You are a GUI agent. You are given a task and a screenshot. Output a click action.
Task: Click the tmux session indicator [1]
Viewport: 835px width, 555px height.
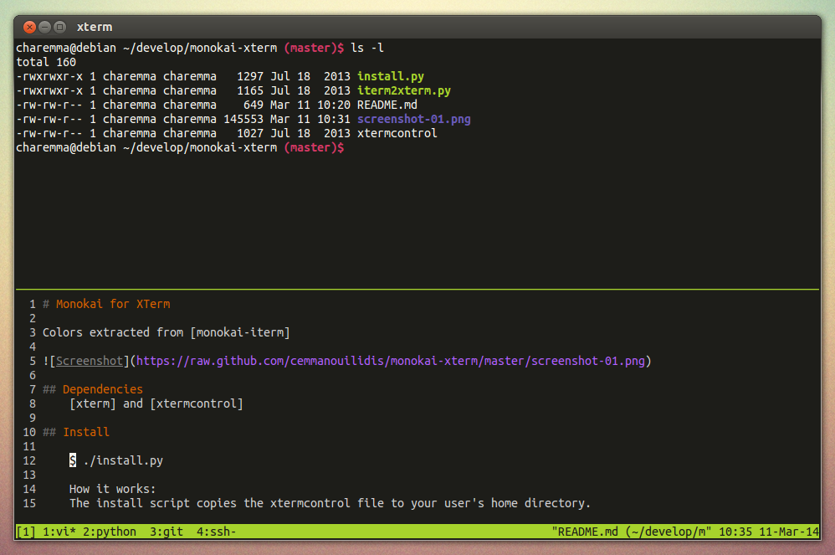click(26, 532)
